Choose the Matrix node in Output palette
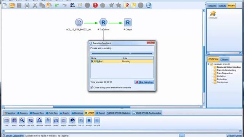This screenshot has height=137, width=244. click(14, 121)
